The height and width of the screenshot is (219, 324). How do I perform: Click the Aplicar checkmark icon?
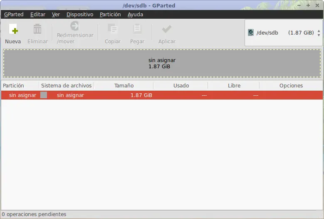(x=166, y=29)
